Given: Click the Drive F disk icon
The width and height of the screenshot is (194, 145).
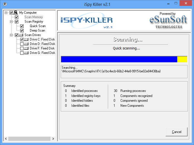Looking at the screenshot, I should (x=26, y=48).
